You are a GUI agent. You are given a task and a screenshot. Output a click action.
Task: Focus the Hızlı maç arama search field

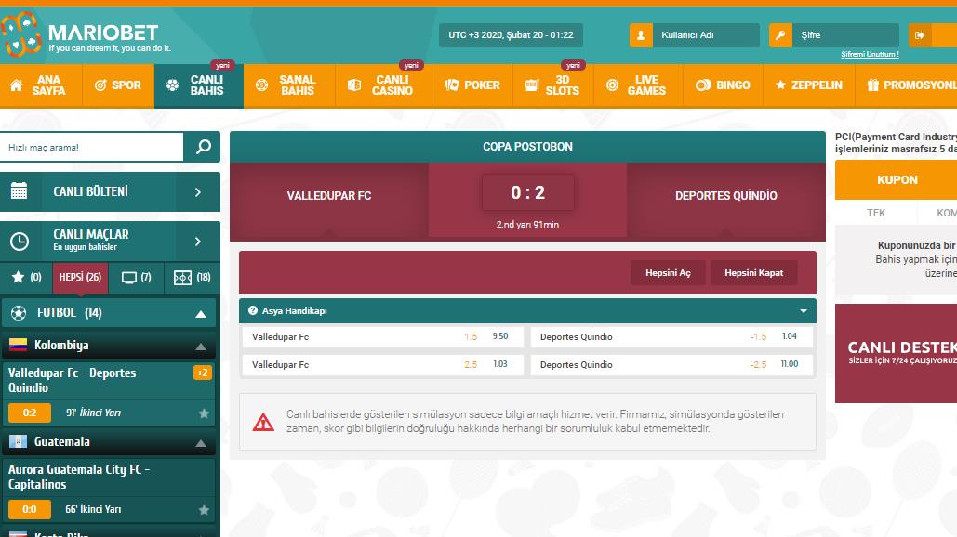pyautogui.click(x=91, y=147)
